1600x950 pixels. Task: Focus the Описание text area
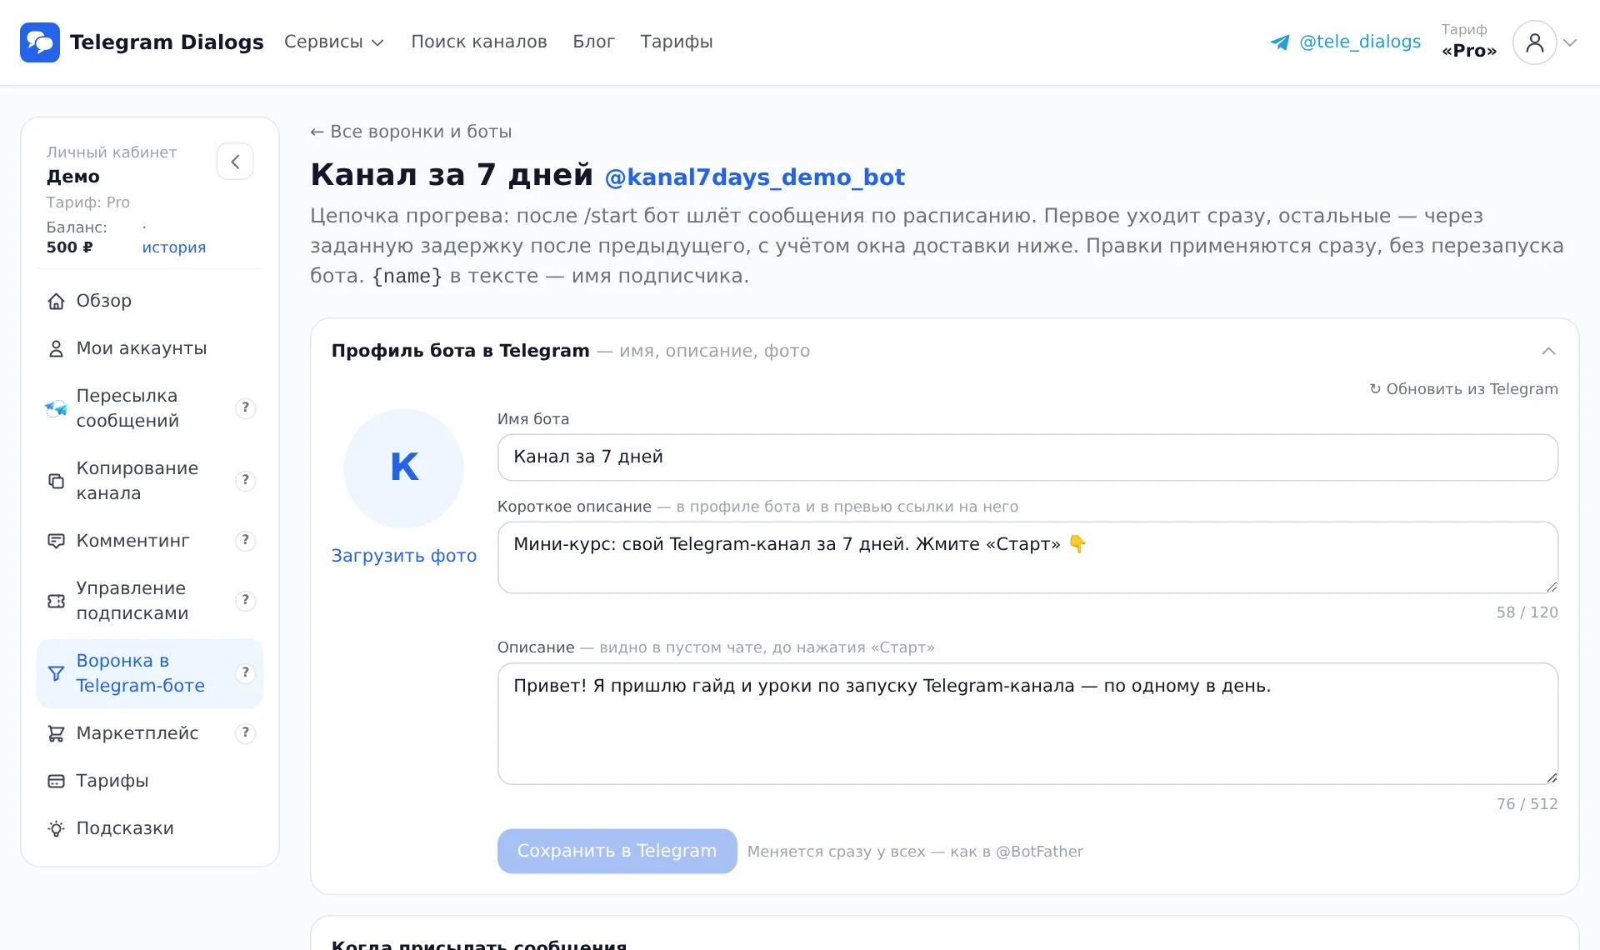[1027, 723]
